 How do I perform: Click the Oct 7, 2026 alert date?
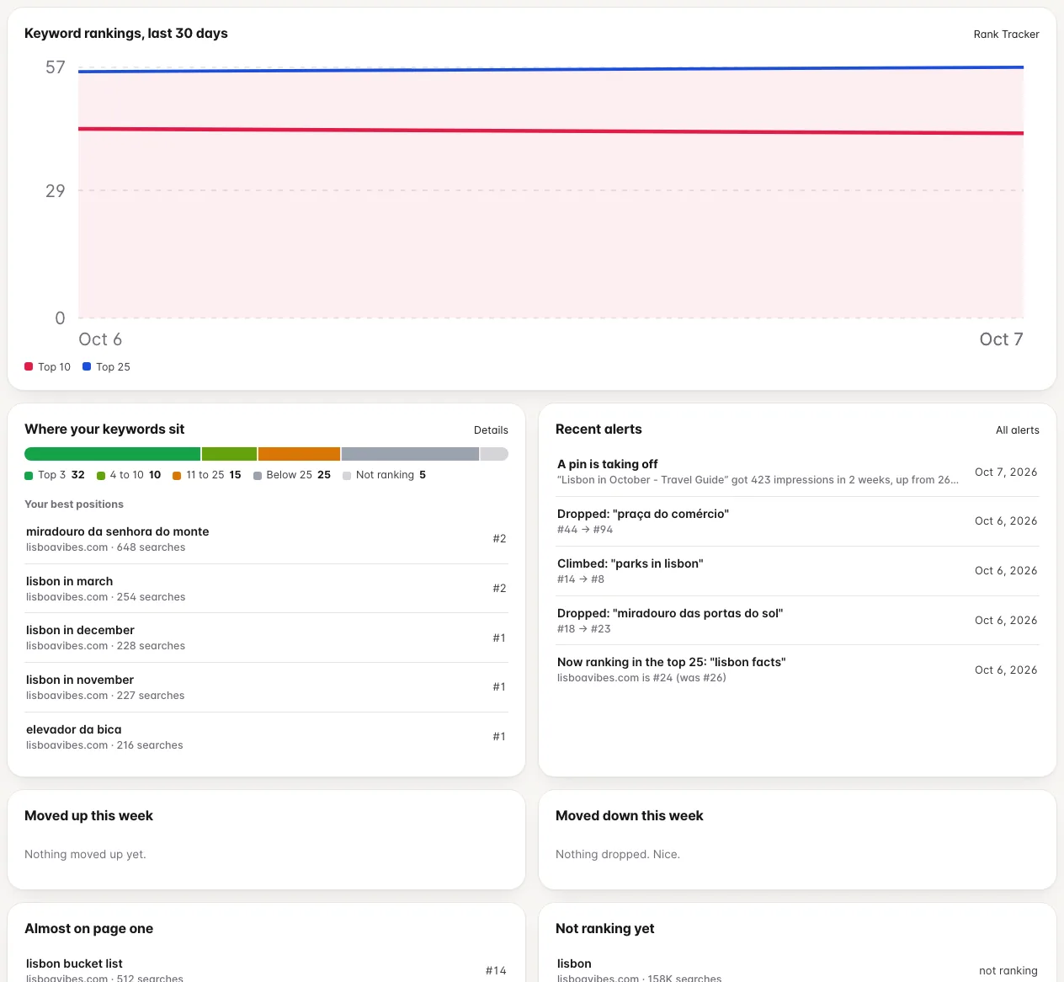click(x=1006, y=472)
